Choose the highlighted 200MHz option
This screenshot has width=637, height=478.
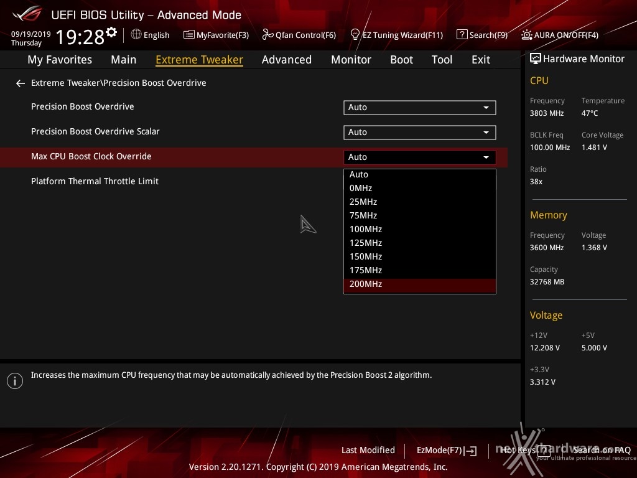(420, 284)
